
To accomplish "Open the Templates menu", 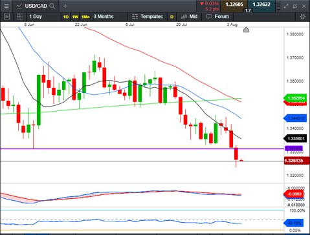I will coord(151,17).
